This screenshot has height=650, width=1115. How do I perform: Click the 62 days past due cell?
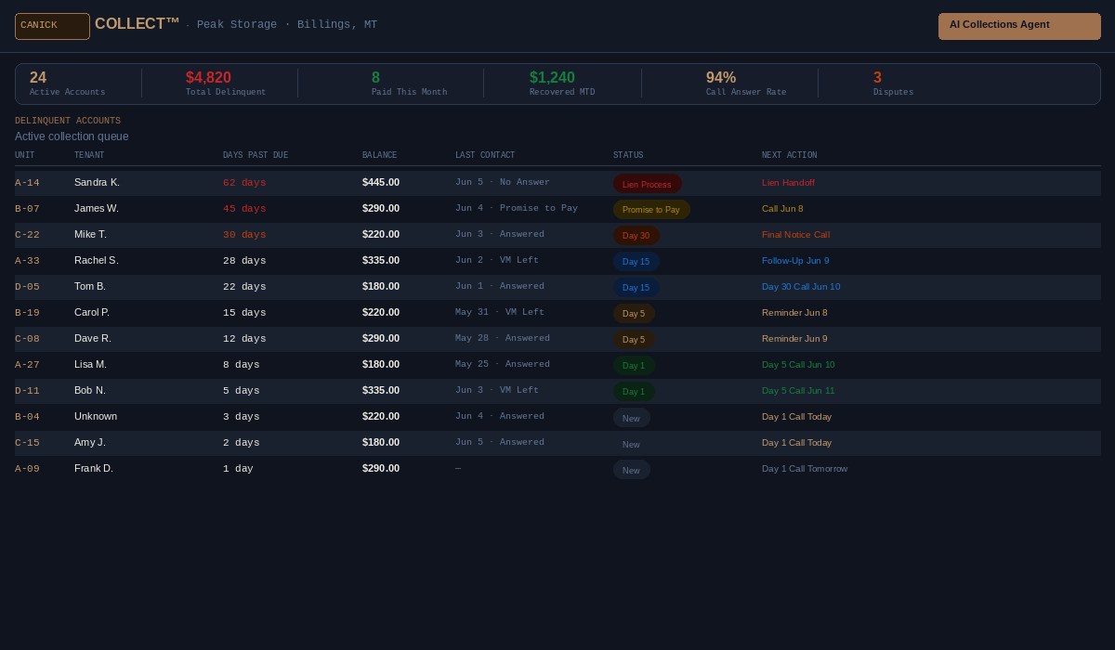(244, 183)
